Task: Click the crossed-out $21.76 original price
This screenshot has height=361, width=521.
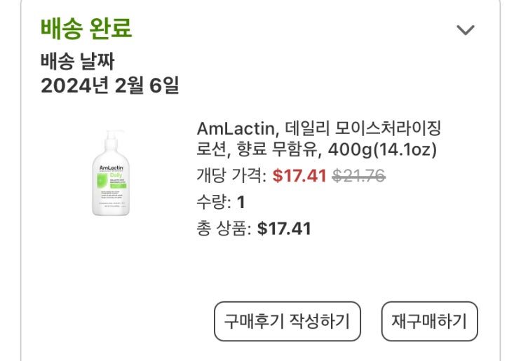Action: coord(358,176)
